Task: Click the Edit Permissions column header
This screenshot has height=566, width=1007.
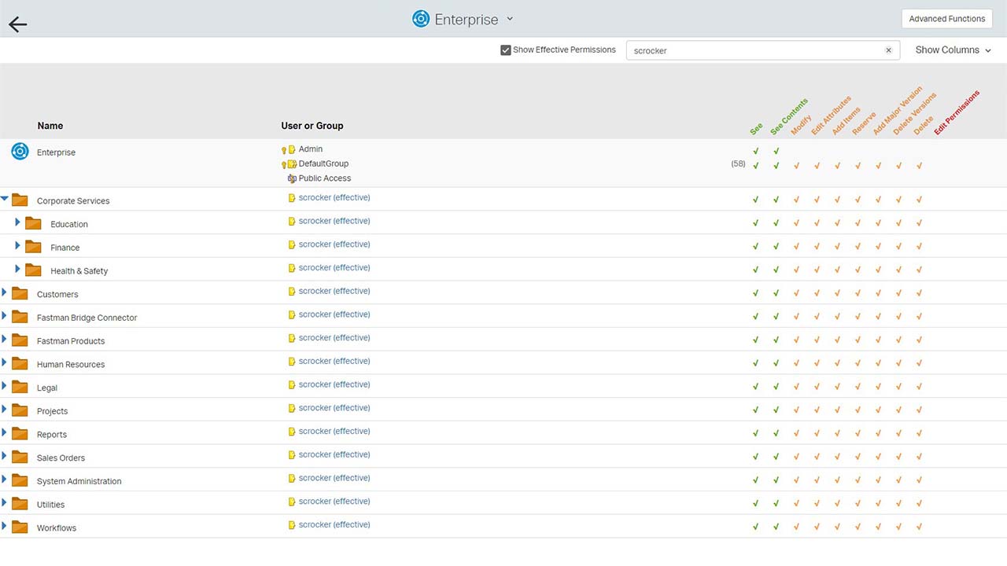Action: (x=957, y=113)
